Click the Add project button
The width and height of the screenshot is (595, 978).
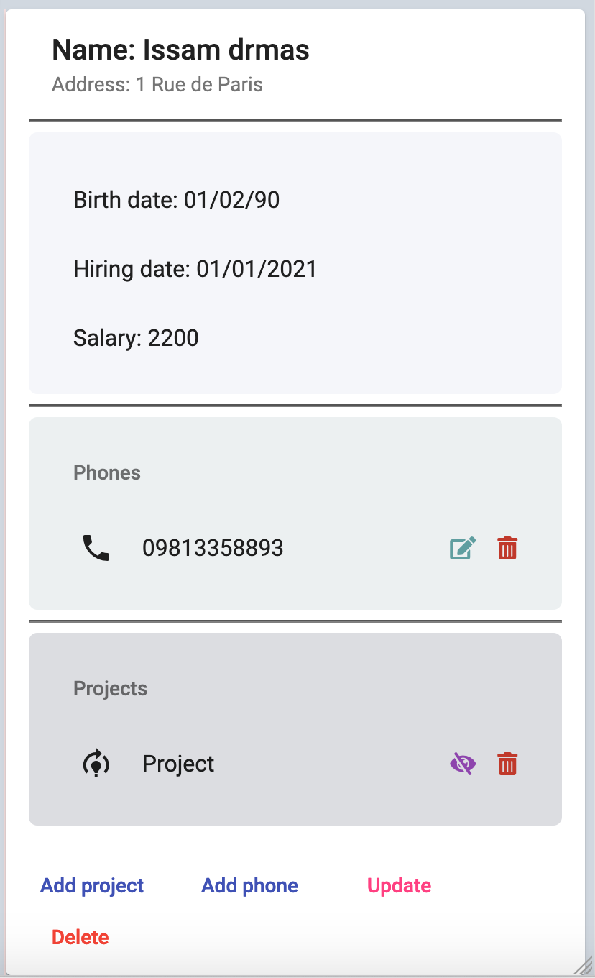coord(92,885)
